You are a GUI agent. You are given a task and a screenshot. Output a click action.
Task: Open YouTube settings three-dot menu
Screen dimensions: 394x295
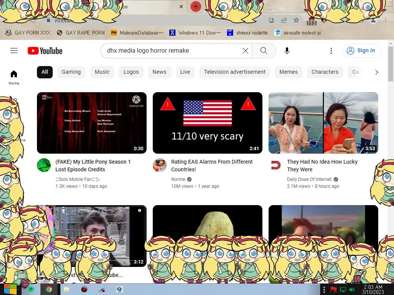point(331,51)
